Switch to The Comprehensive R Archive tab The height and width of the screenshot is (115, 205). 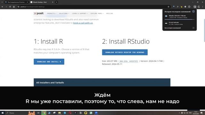[16, 2]
